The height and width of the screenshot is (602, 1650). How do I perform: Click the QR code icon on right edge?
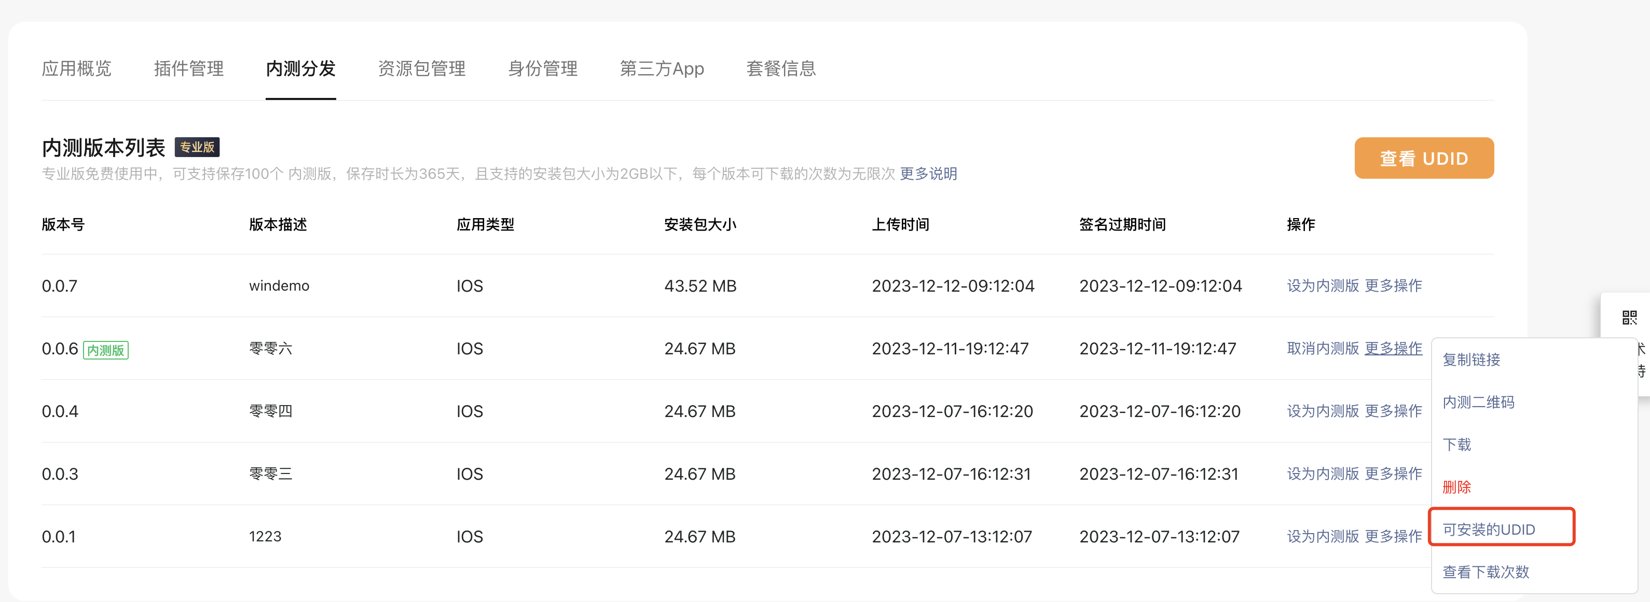pos(1629,317)
